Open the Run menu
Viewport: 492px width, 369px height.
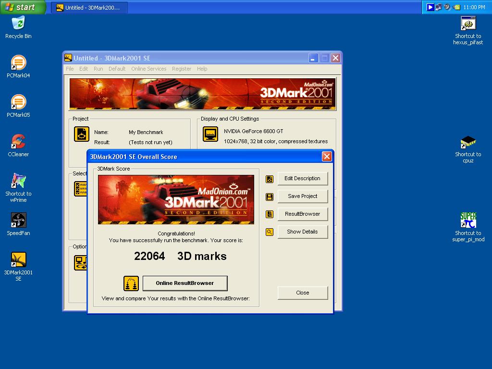[98, 69]
